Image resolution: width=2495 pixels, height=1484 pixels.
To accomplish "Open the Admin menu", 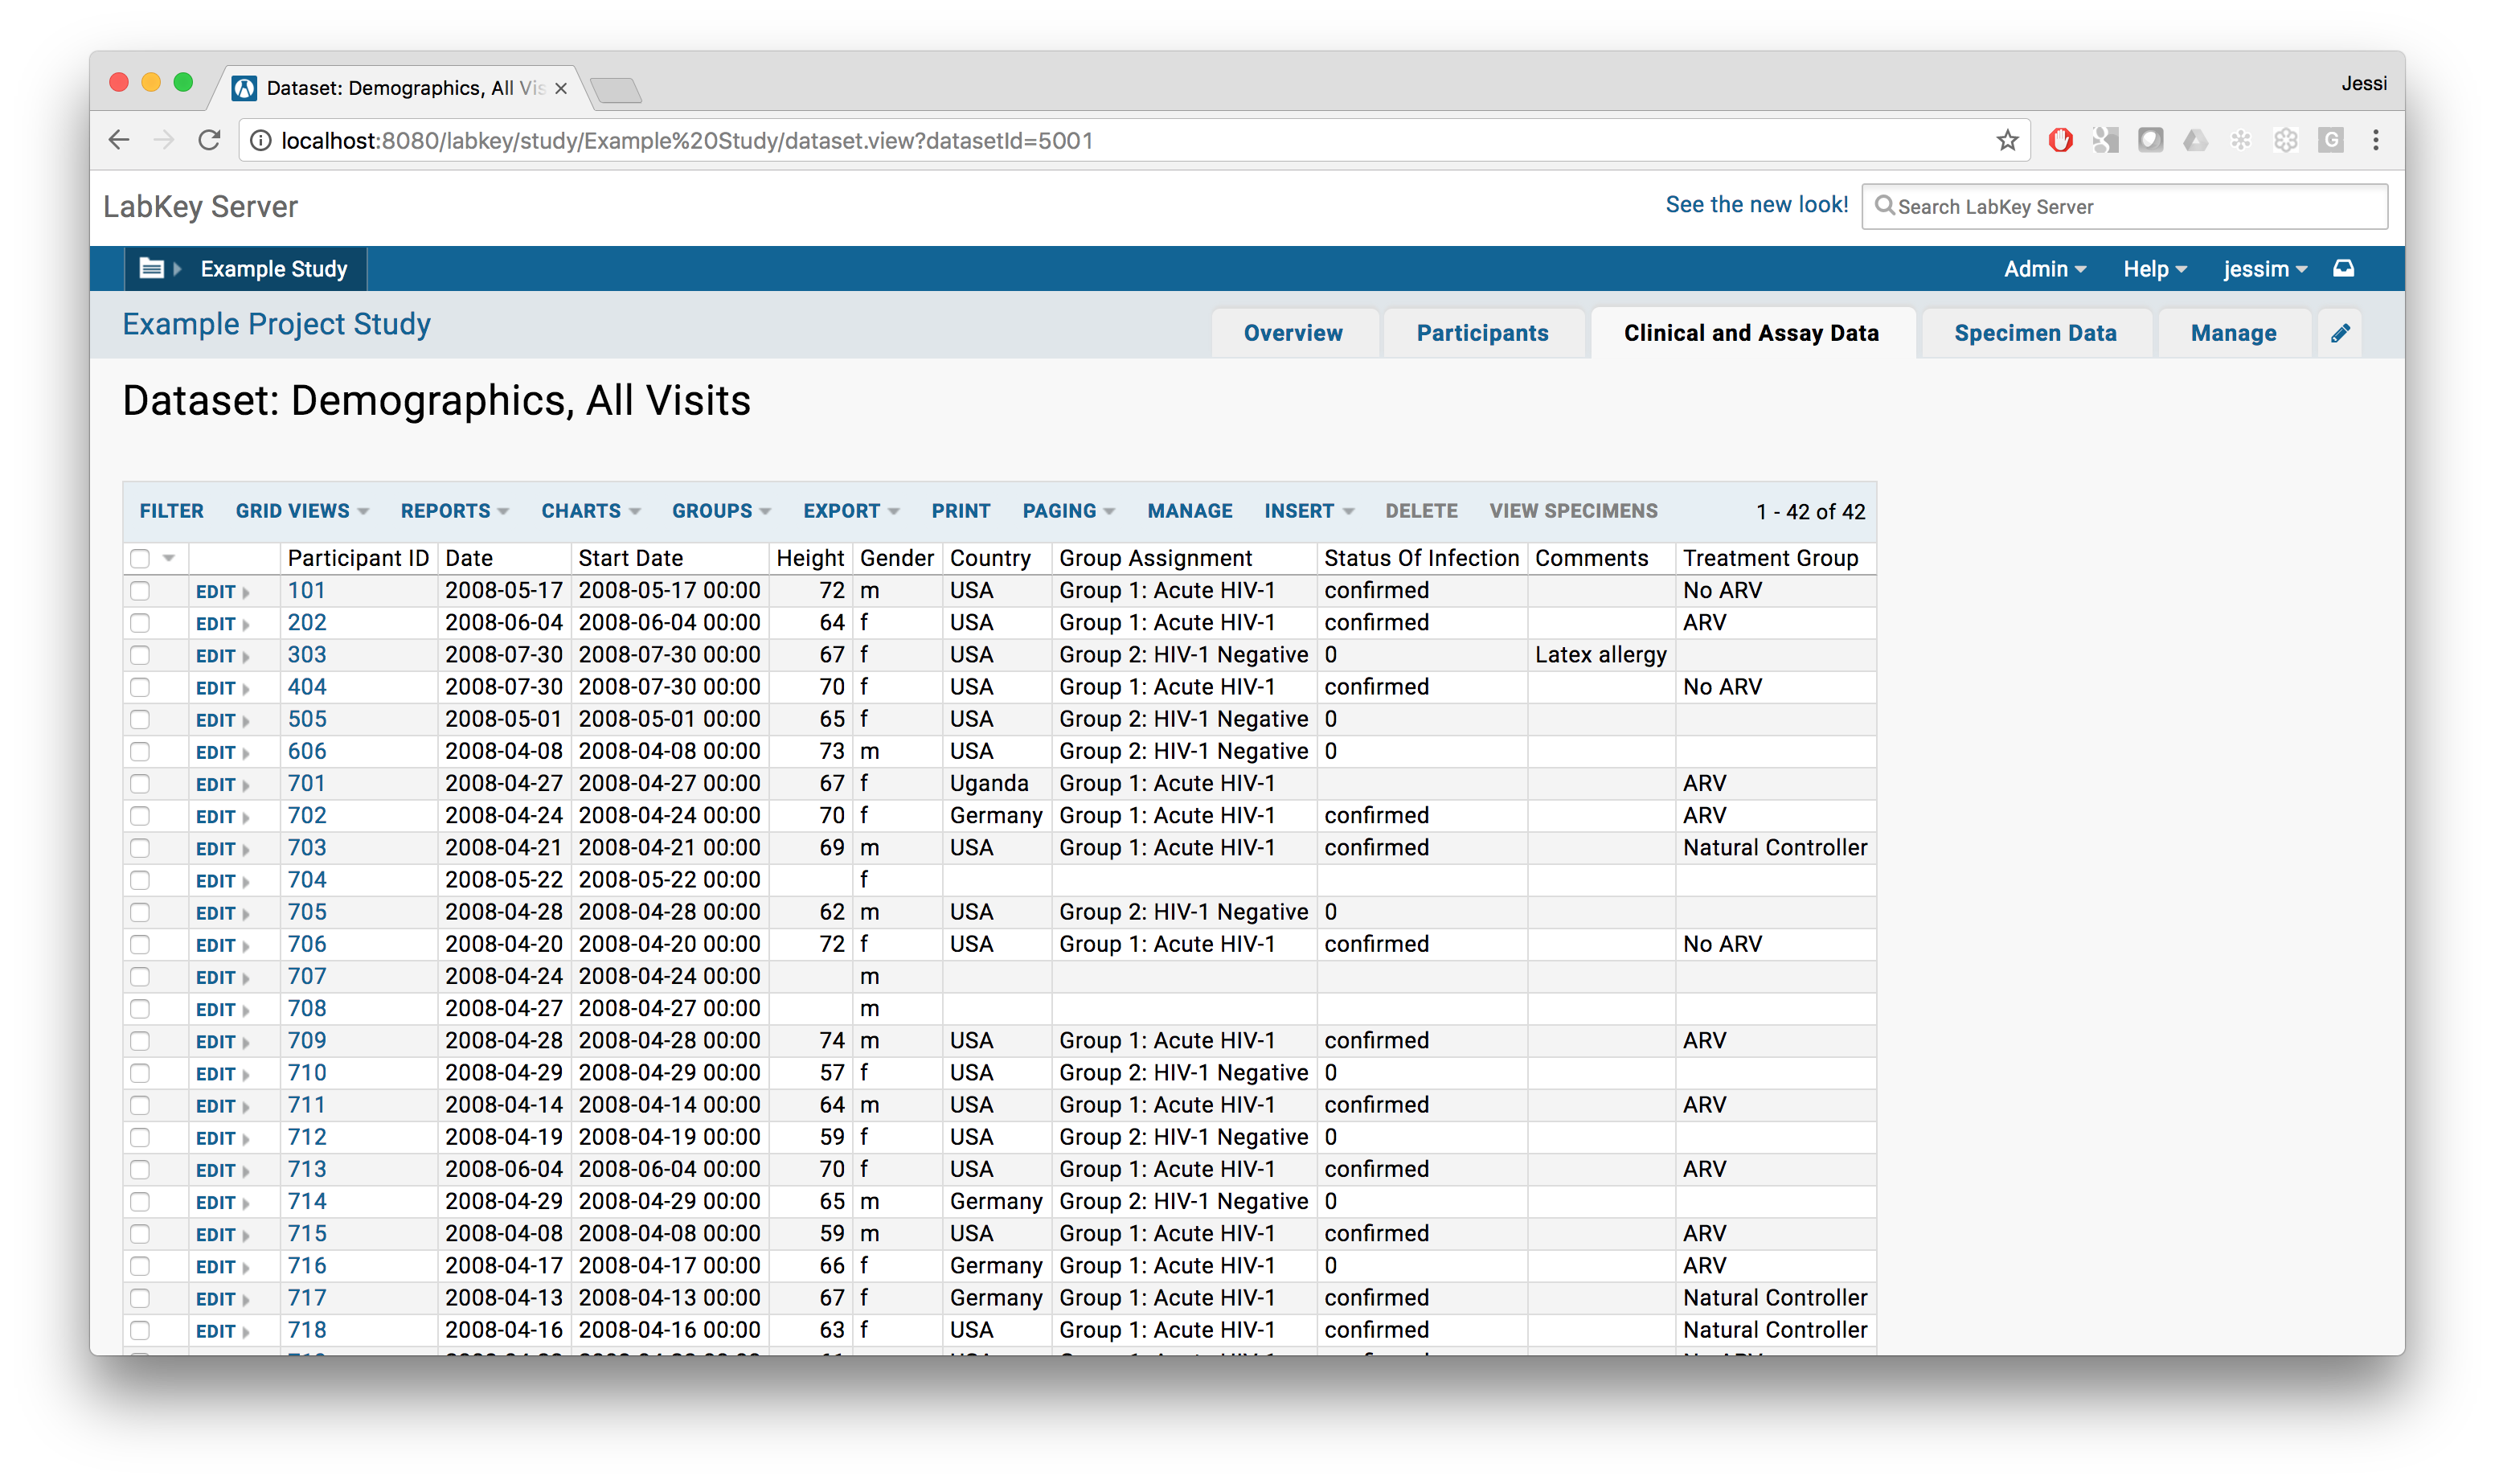I will (x=2044, y=268).
